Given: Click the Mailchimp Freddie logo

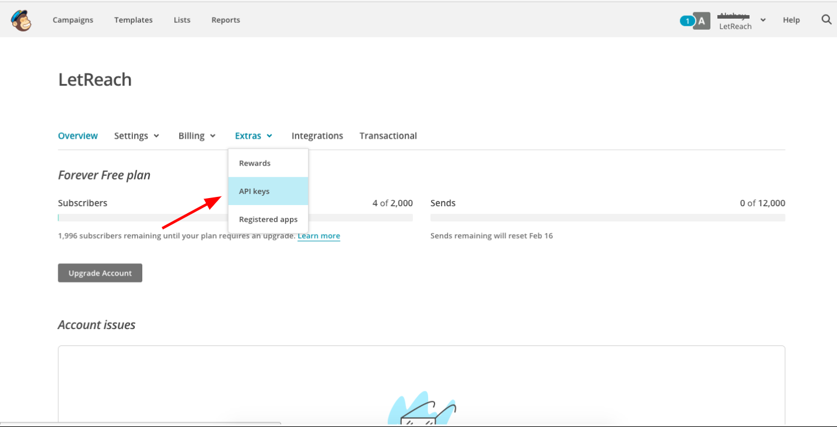Looking at the screenshot, I should click(21, 20).
